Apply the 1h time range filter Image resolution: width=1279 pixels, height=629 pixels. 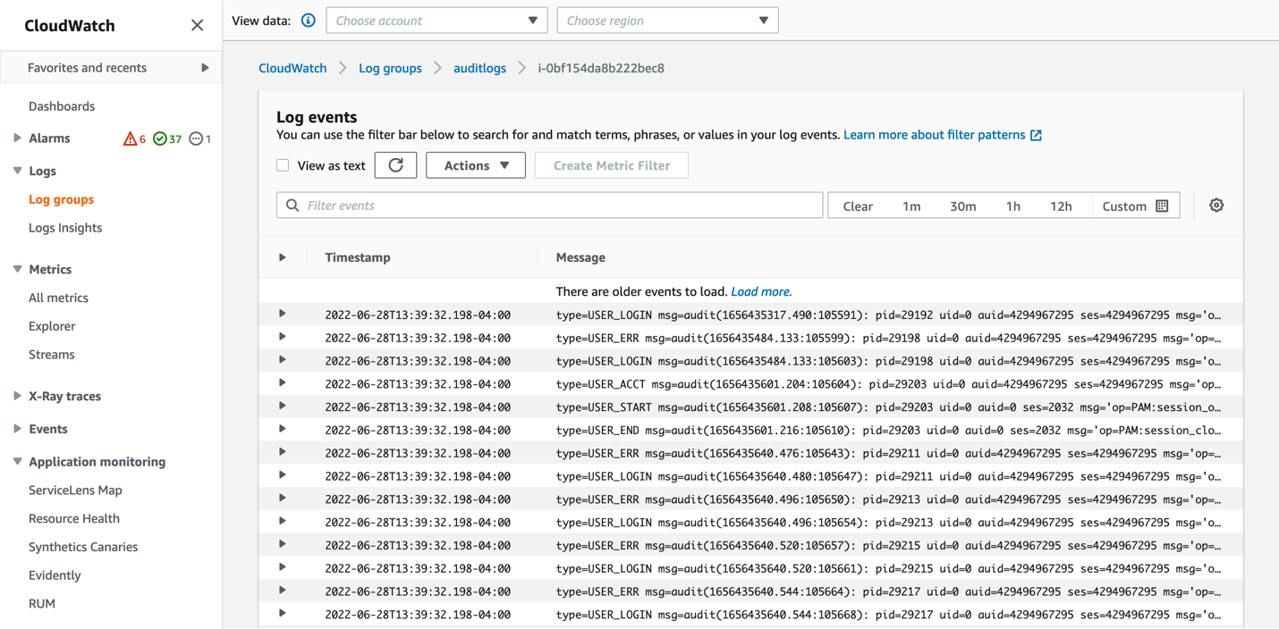pos(1012,205)
